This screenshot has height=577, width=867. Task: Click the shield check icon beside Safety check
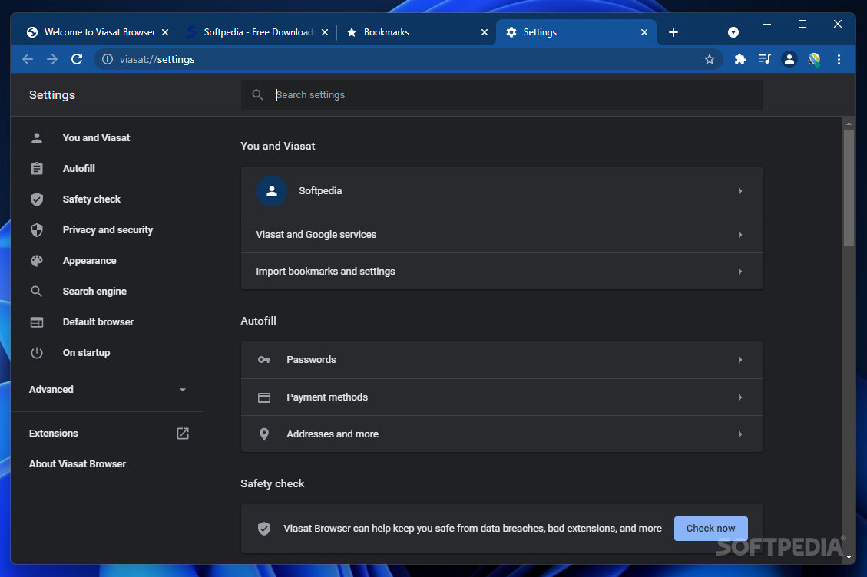click(x=37, y=199)
